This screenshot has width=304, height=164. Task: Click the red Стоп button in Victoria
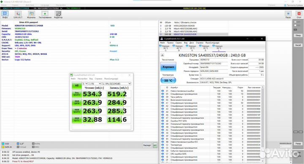coord(299,15)
